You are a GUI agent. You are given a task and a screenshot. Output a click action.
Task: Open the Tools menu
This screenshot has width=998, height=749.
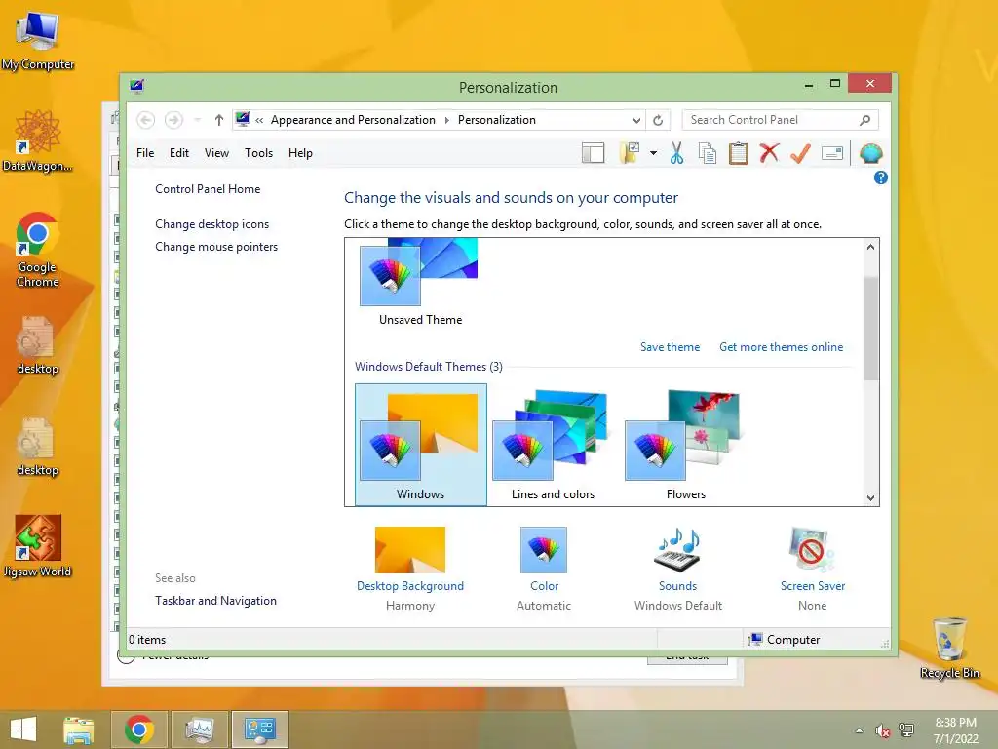(x=258, y=153)
